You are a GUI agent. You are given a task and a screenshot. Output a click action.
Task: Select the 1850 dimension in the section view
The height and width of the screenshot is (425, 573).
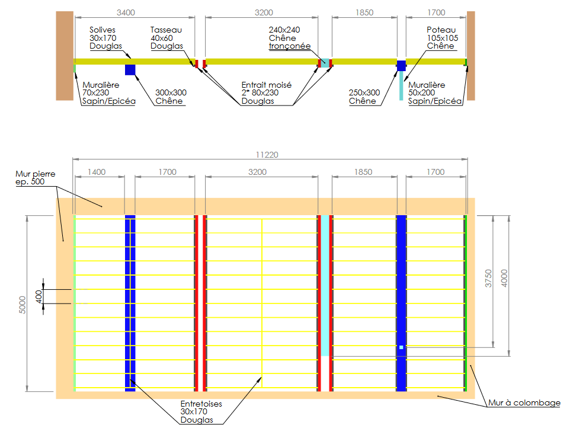(x=364, y=12)
